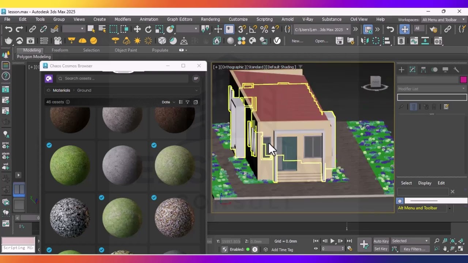This screenshot has height=263, width=468.
Task: Open the Curve Editor icon
Action: pos(414,41)
